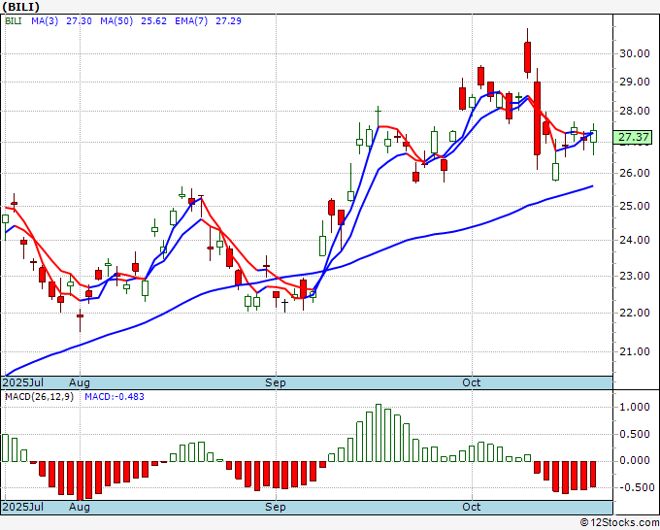
Task: Click the 1.000 MACD axis label
Action: tap(635, 407)
